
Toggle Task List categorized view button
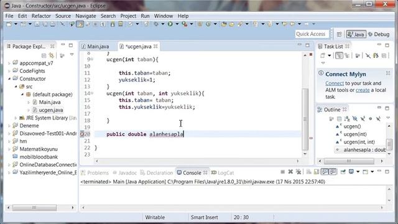click(x=339, y=55)
